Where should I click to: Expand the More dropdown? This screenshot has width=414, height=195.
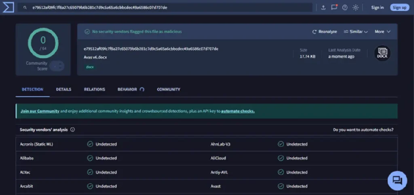(382, 31)
